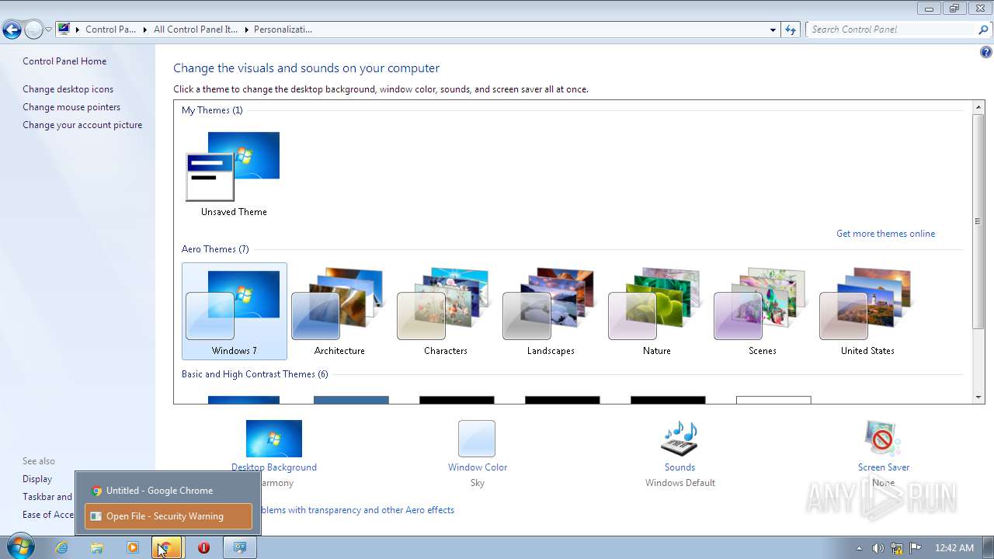Click the Forward navigation arrow

point(33,30)
